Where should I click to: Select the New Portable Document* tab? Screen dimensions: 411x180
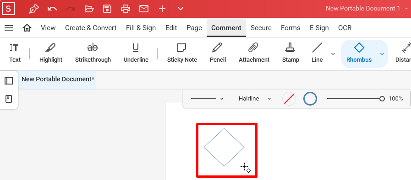pyautogui.click(x=58, y=79)
